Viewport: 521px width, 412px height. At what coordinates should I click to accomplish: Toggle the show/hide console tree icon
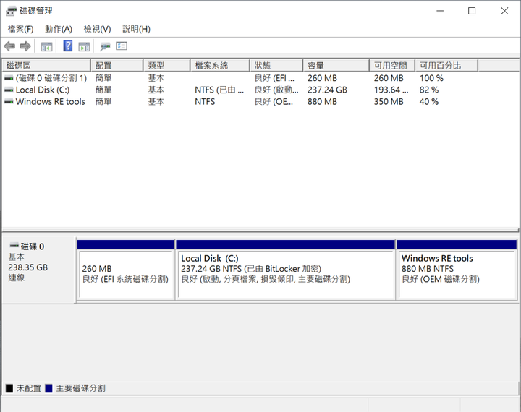click(46, 46)
